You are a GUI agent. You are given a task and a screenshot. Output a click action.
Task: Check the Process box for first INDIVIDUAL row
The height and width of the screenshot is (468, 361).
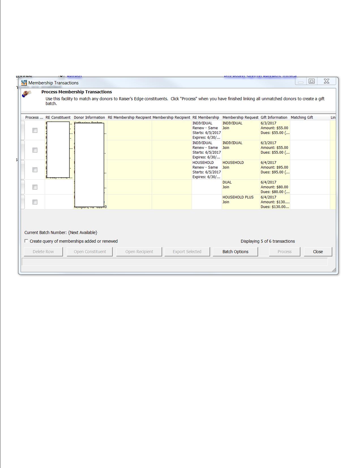pos(35,130)
